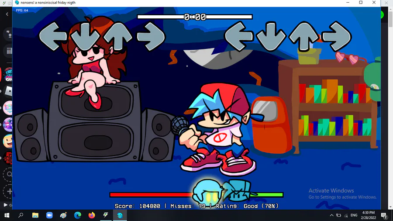
Task: Open the Friday Night Funkin' community avatar
Action: pyautogui.click(x=8, y=74)
